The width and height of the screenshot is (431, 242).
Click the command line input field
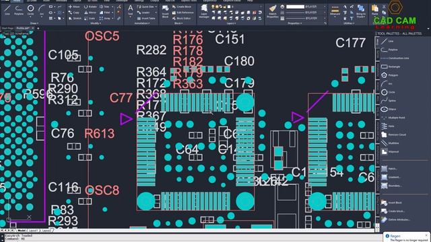tap(193, 239)
